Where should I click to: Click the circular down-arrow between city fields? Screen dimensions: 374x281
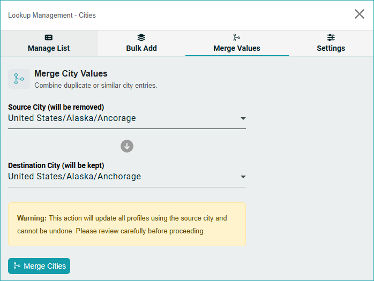pyautogui.click(x=127, y=146)
